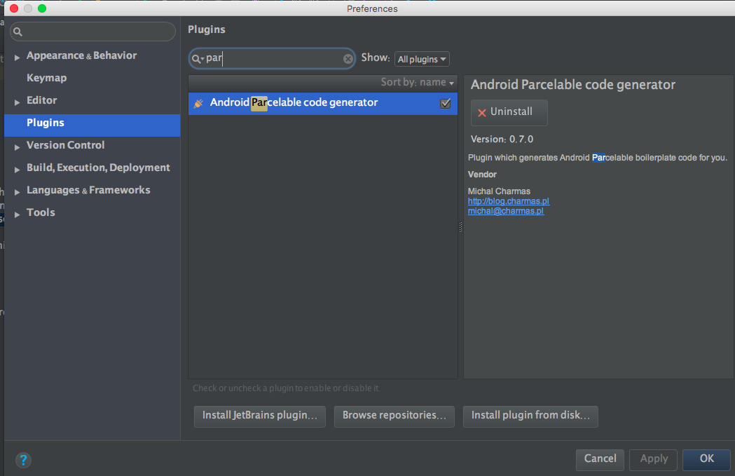Click the help question mark icon
Screen dimensions: 735x476
pos(23,460)
